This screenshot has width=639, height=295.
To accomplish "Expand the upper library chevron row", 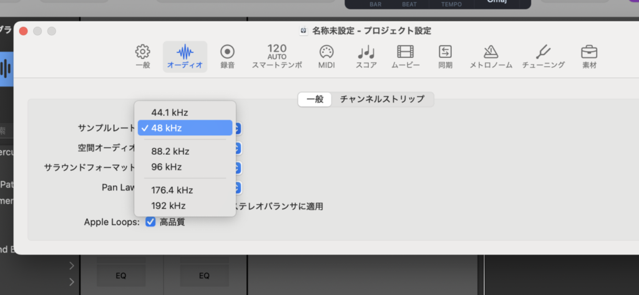I will click(x=72, y=266).
